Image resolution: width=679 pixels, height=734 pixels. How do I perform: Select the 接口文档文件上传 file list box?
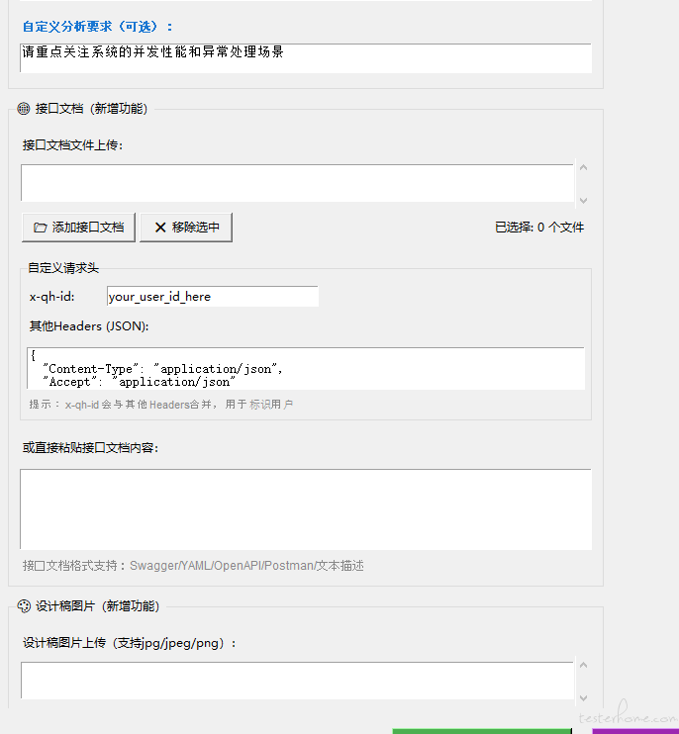click(297, 184)
